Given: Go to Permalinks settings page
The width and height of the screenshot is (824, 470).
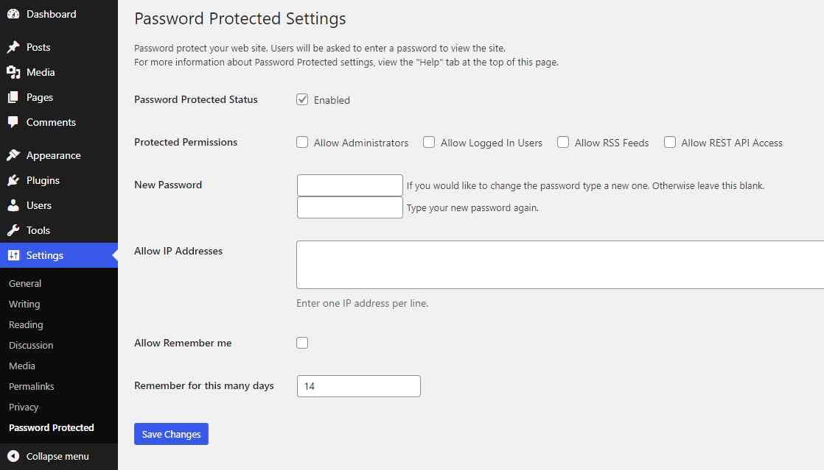Looking at the screenshot, I should 32,386.
